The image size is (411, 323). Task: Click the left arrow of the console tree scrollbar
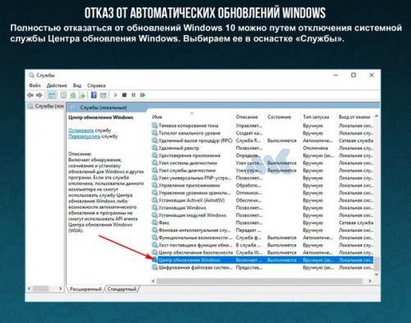[29, 289]
